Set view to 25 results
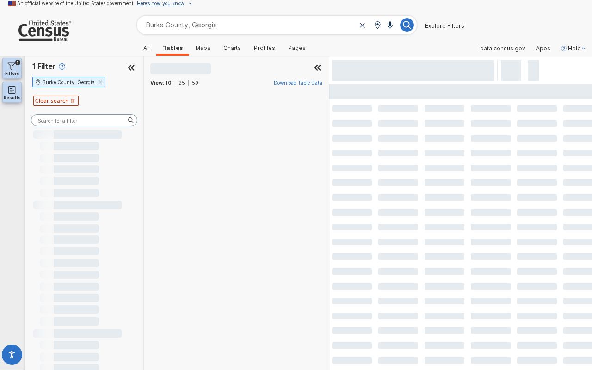Image resolution: width=592 pixels, height=370 pixels. coord(182,83)
